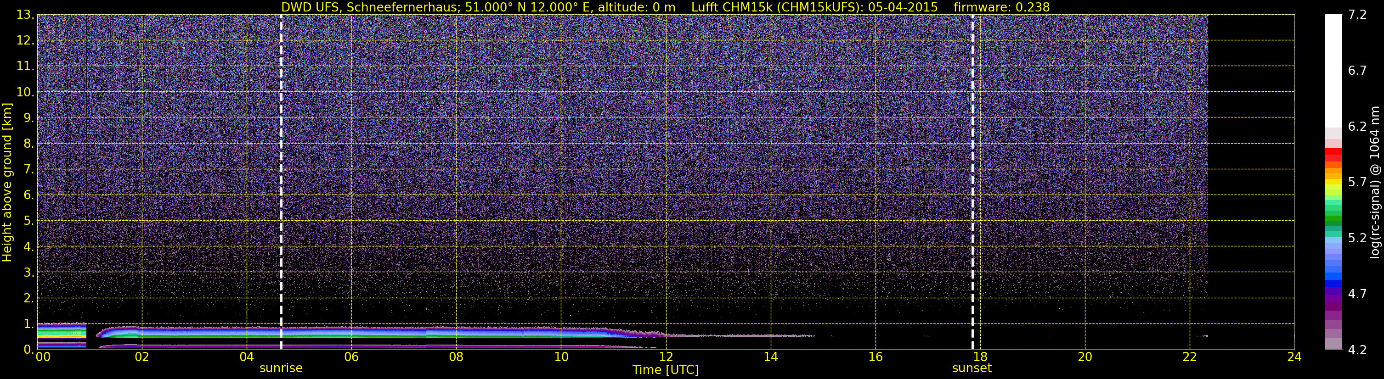
Task: Click the "Time [UTC]" axis title
Action: point(665,370)
